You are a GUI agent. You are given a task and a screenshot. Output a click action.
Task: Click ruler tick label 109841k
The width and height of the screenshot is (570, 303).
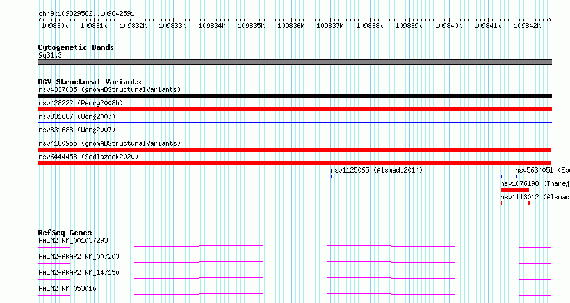point(487,26)
